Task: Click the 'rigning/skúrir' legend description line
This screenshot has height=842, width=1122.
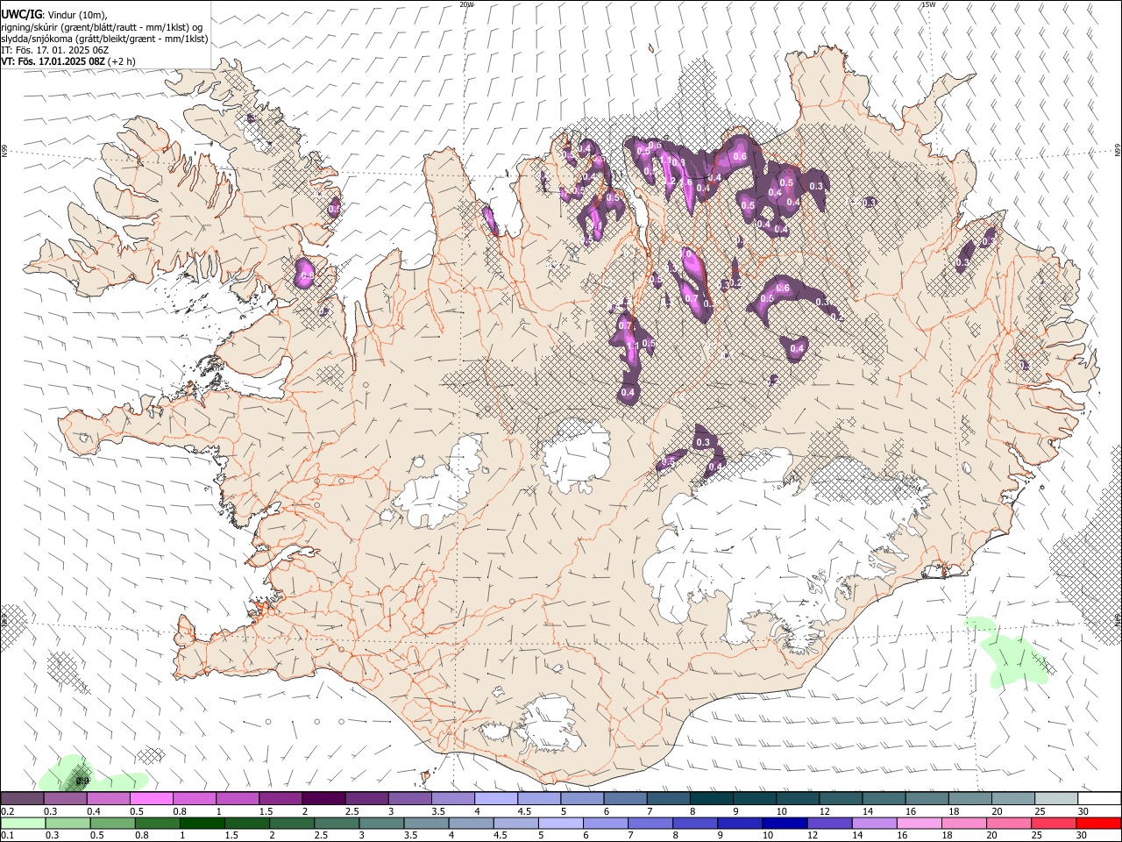Action: pos(102,27)
